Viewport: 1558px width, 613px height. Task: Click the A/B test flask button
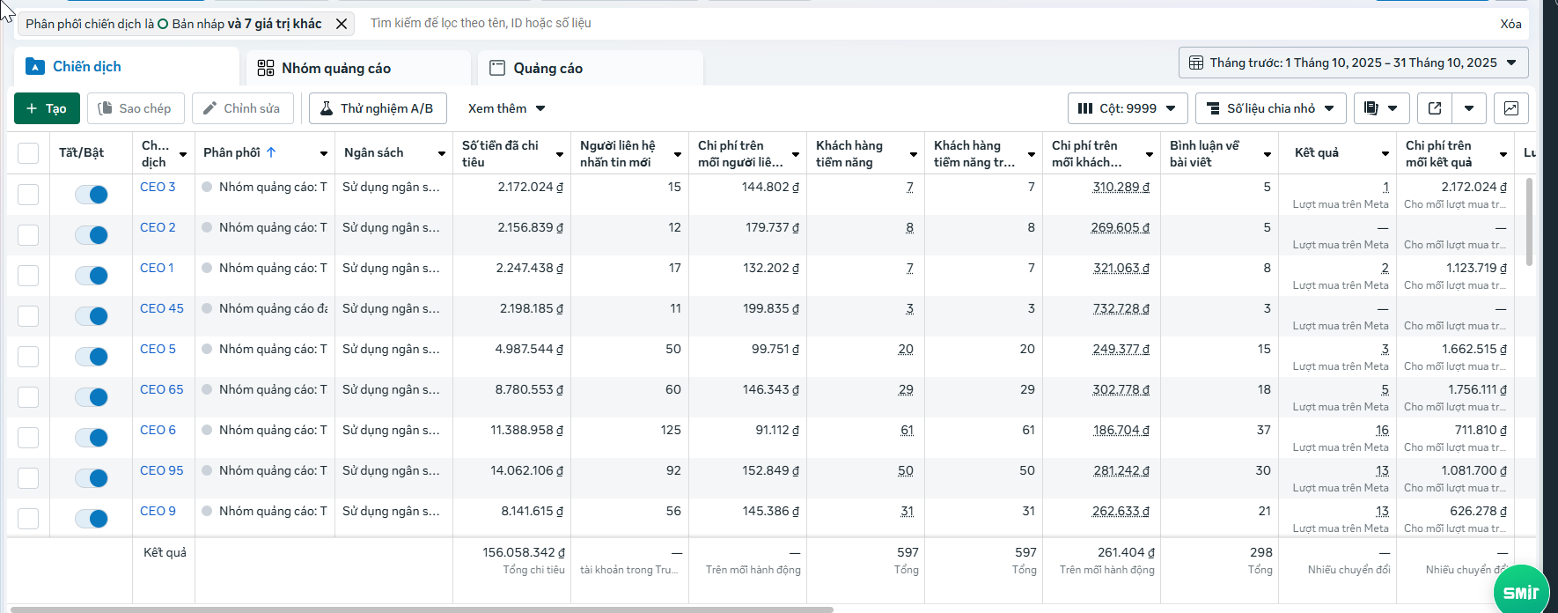click(377, 108)
